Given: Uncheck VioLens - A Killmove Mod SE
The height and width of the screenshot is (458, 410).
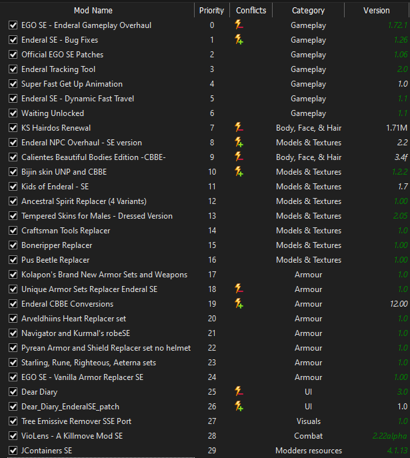Looking at the screenshot, I should point(13,436).
